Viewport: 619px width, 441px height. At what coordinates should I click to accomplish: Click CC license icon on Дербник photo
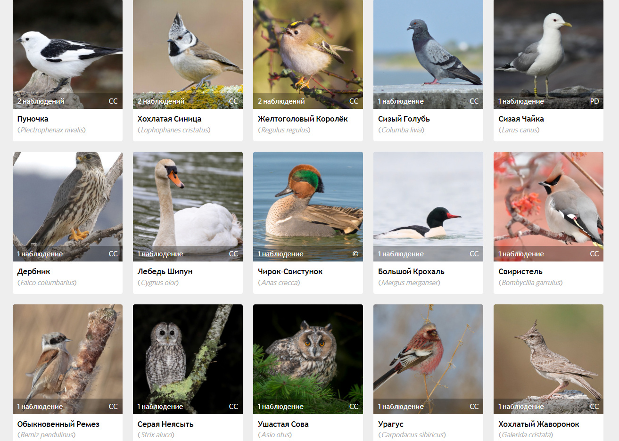pos(113,254)
